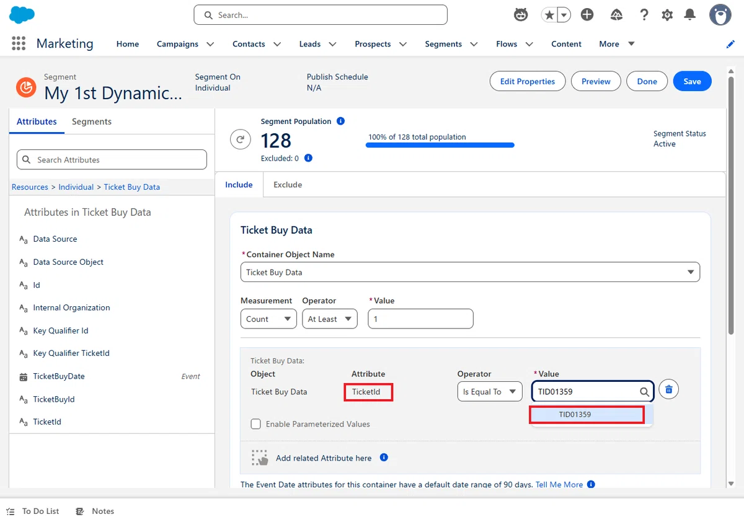Enable the Parameterized Values checkbox
This screenshot has height=522, width=744.
point(255,424)
